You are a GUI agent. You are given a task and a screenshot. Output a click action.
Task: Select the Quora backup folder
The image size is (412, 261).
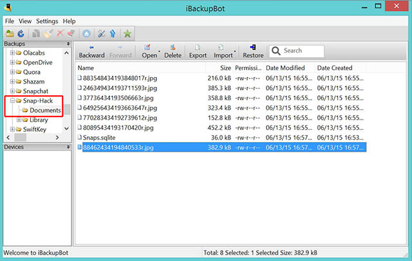pyautogui.click(x=32, y=72)
